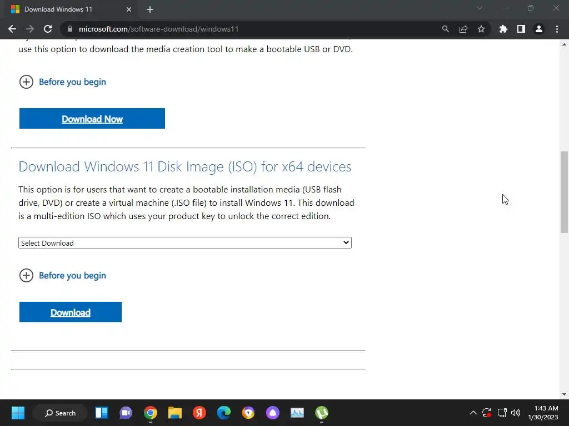Viewport: 569px width, 426px height.
Task: Open uTorrent from the taskbar
Action: [322, 413]
